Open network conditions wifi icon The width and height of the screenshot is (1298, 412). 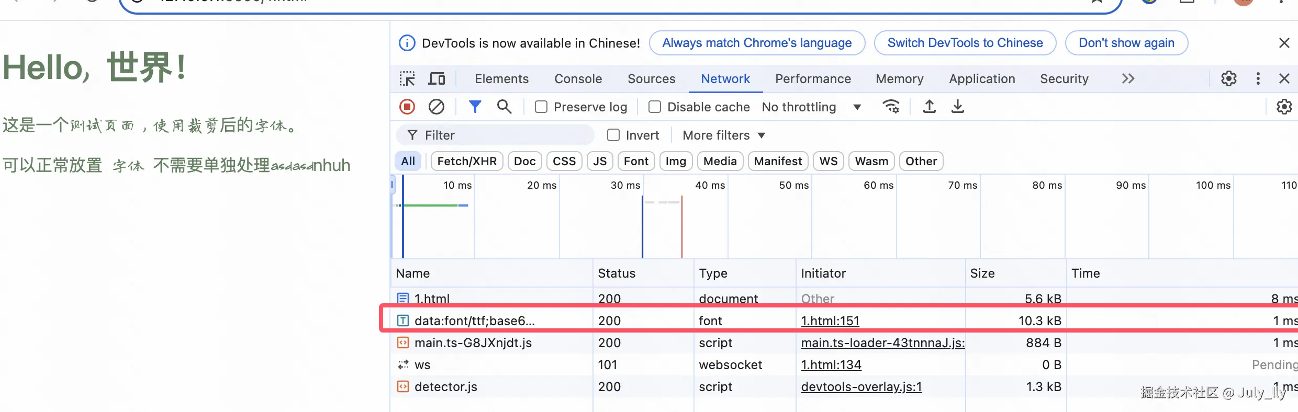point(891,107)
